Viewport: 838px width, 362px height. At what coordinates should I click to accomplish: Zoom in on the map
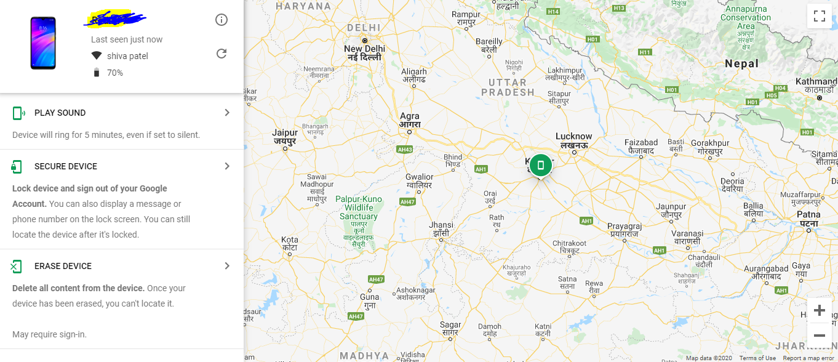coord(819,310)
